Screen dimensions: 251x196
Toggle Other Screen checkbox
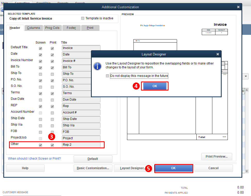(40, 145)
